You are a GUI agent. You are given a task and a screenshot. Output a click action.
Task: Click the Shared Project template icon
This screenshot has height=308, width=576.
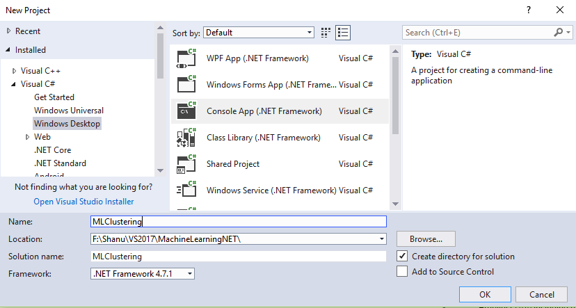pyautogui.click(x=186, y=163)
